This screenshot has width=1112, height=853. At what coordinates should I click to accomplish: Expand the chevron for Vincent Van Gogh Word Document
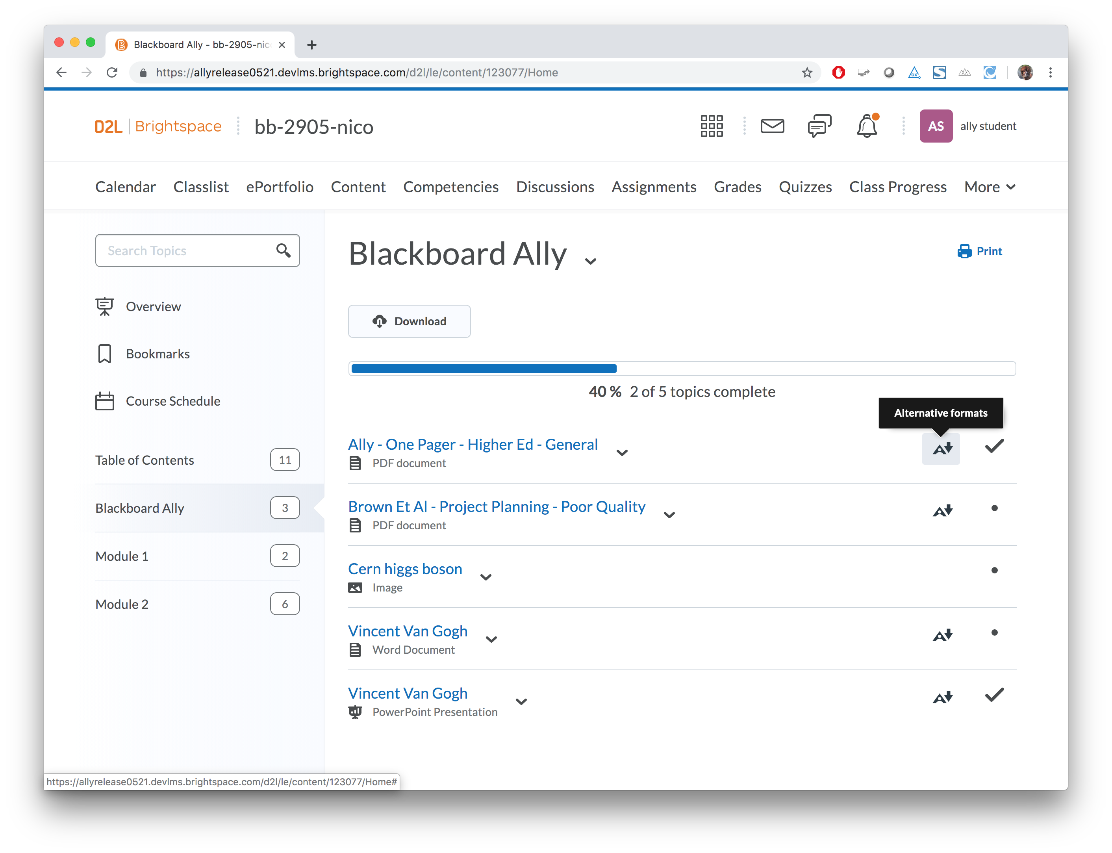tap(491, 639)
